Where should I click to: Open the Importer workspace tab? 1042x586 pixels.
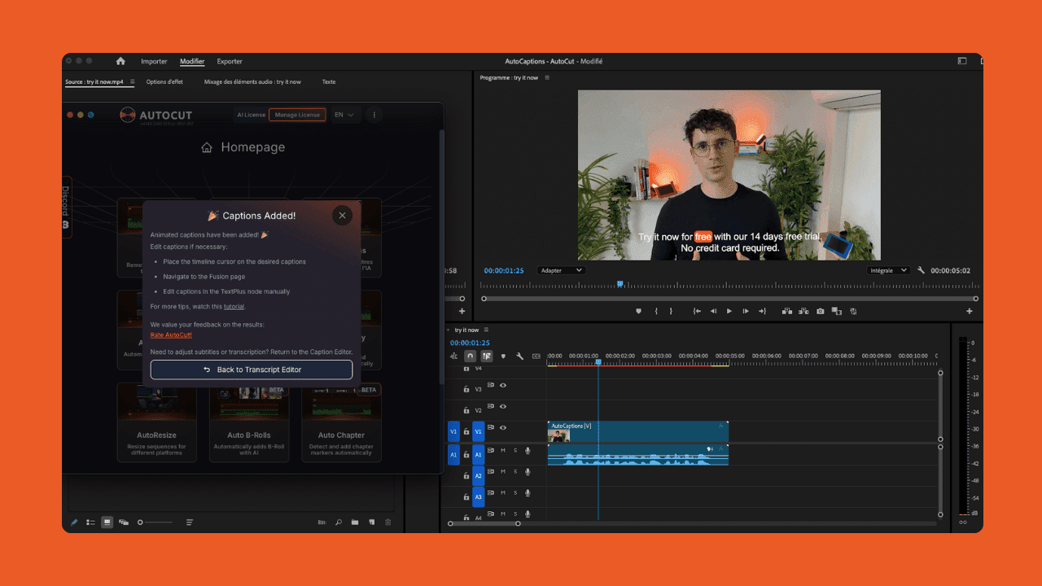pos(154,61)
